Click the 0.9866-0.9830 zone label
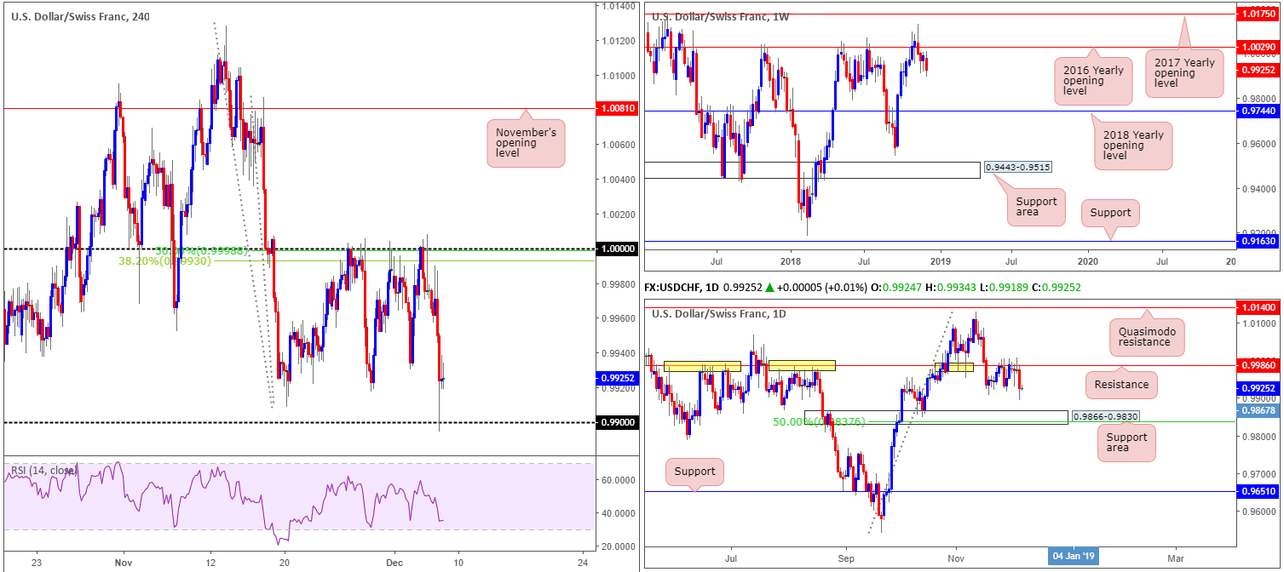The image size is (1284, 572). click(x=1104, y=417)
